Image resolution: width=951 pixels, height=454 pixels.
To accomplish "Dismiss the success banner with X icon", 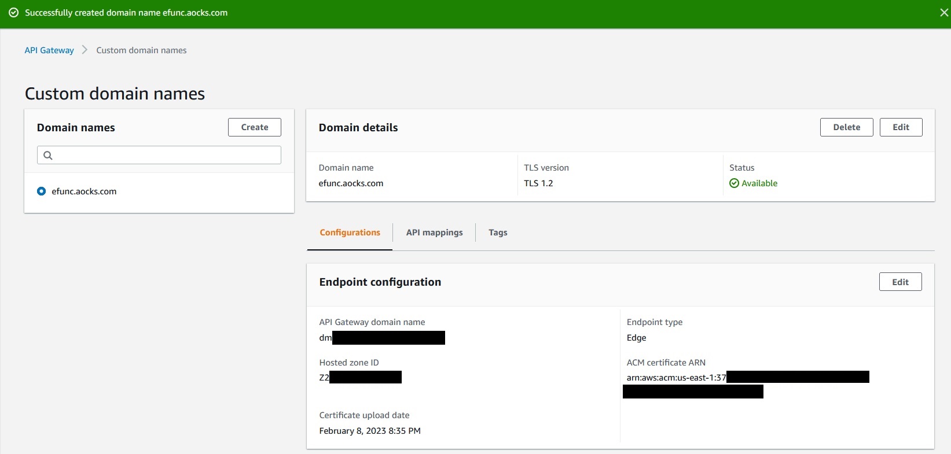I will tap(944, 13).
